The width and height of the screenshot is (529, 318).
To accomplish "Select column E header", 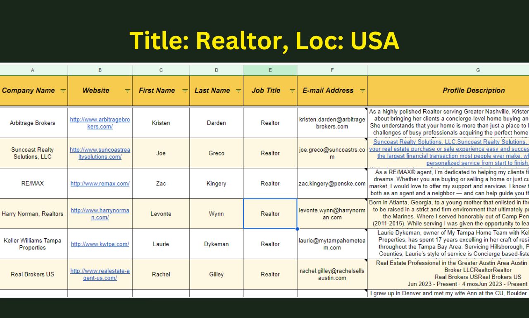I will [270, 70].
